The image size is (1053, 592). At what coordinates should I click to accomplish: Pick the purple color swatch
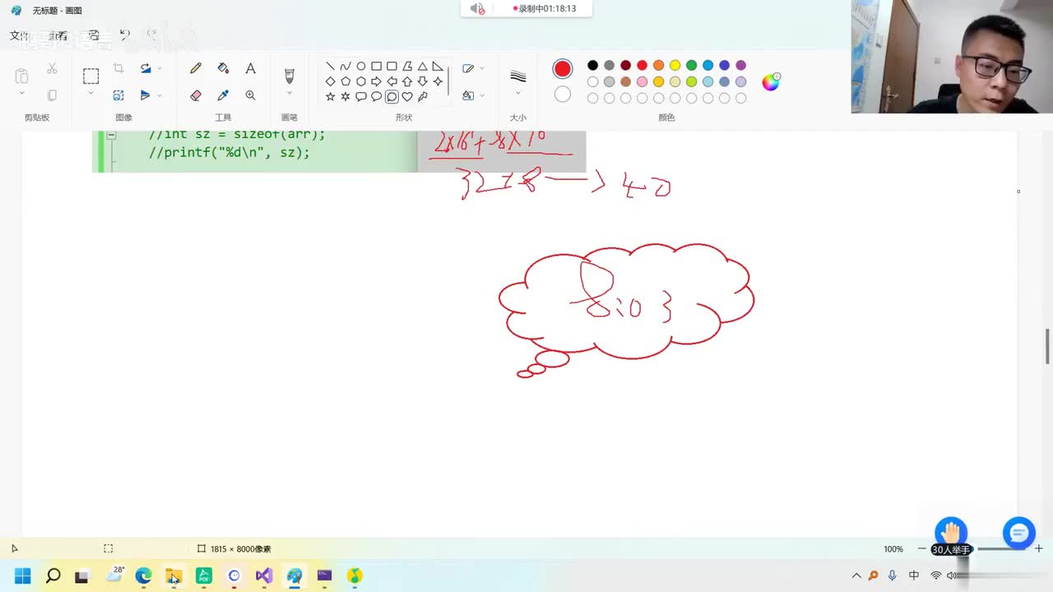(x=740, y=66)
